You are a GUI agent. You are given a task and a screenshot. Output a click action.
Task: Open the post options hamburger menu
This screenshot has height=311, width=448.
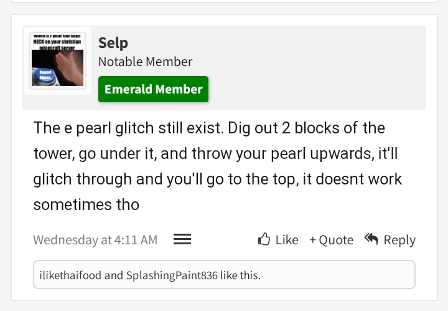[182, 239]
